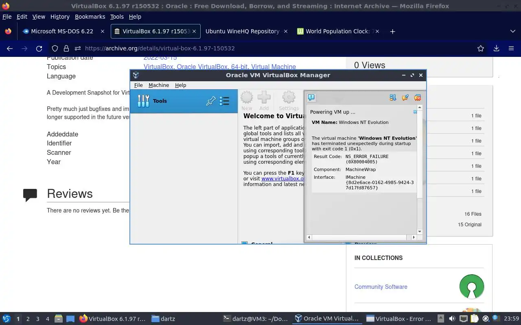The image size is (521, 325).
Task: Click the VirtualBox topic link
Action: pos(158,67)
